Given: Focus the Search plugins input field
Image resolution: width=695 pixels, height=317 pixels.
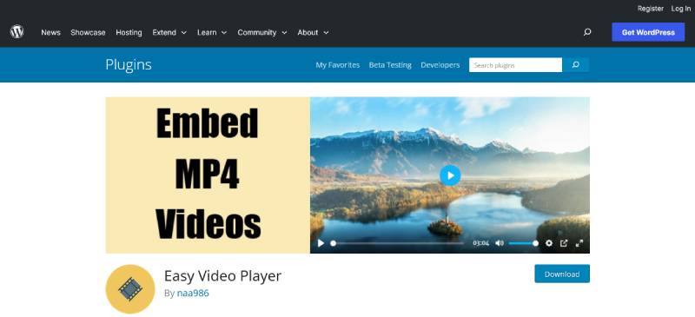Looking at the screenshot, I should 515,65.
